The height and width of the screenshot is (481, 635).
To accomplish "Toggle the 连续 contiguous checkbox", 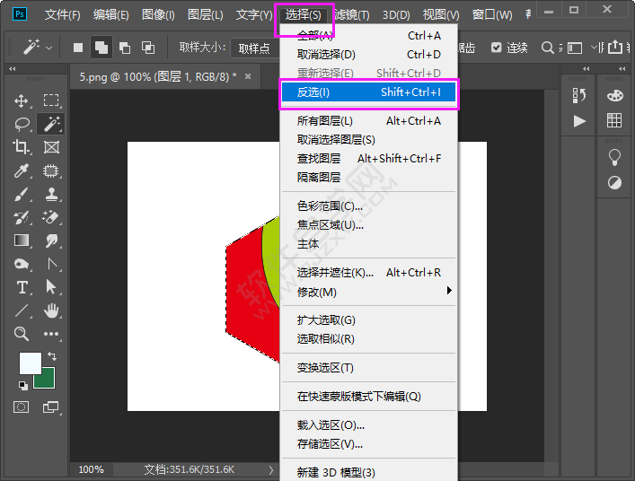I will [x=496, y=48].
